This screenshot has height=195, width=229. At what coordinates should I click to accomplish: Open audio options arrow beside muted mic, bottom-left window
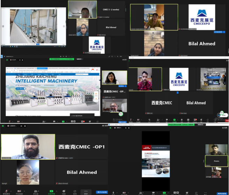[11, 191]
